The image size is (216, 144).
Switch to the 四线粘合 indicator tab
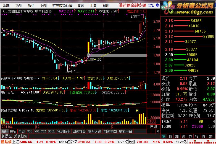[79, 132]
